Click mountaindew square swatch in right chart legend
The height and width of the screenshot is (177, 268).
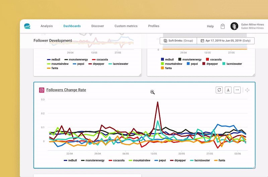[x=162, y=64]
